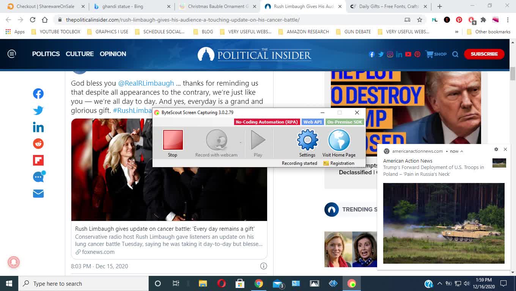The height and width of the screenshot is (291, 516).
Task: Close the American Action News notification
Action: point(505,149)
